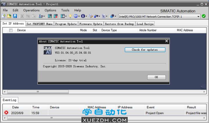Viewport: 209px width, 123px height.
Task: Click OK in the About dialog
Action: [x=156, y=77]
